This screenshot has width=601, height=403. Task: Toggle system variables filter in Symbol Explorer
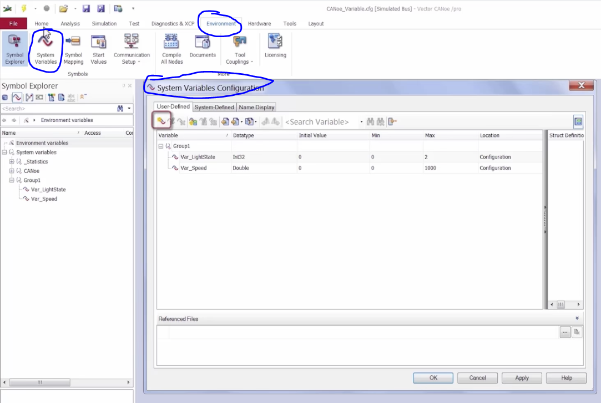point(17,98)
